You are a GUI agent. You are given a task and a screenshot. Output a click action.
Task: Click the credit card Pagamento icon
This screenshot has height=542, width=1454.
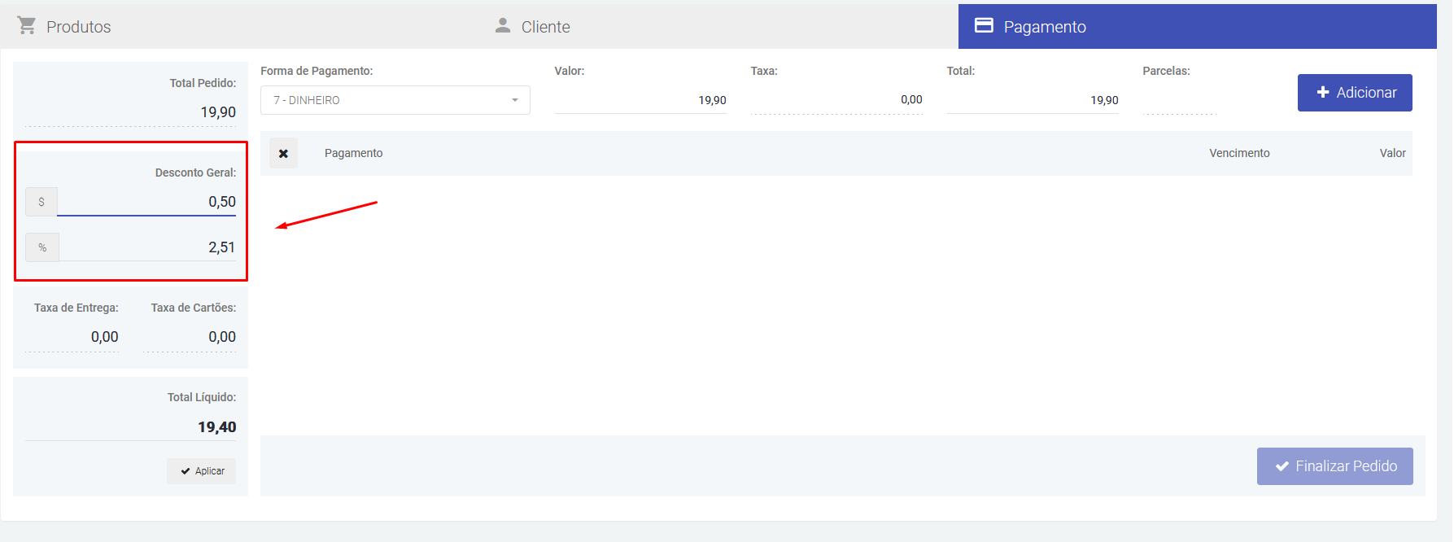(x=984, y=25)
